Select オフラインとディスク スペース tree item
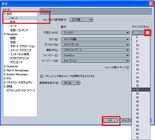The image size is (155, 140). point(21,90)
